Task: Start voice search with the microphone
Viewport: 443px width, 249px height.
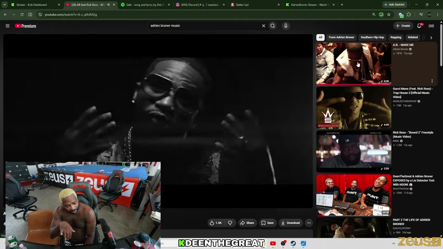Action: 286,26
